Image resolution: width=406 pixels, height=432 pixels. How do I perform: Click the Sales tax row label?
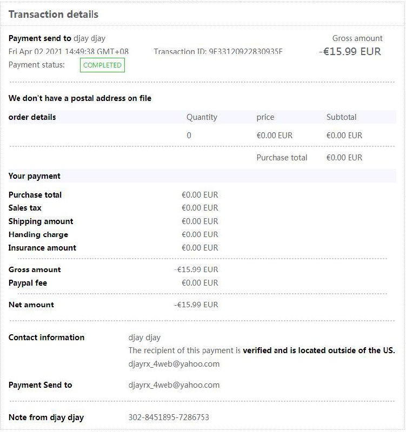click(25, 208)
